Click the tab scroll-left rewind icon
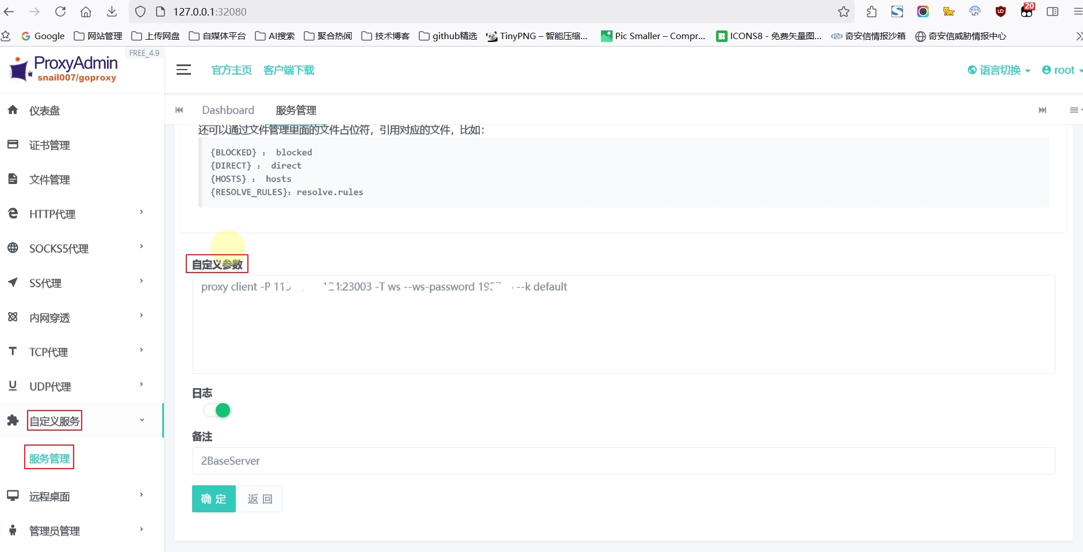The width and height of the screenshot is (1083, 552). point(179,110)
